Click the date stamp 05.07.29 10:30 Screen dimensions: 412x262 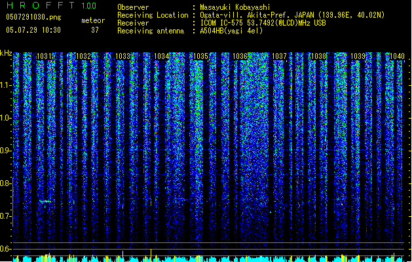[x=33, y=30]
